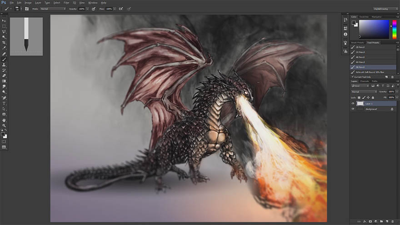Open the File menu

[11, 3]
